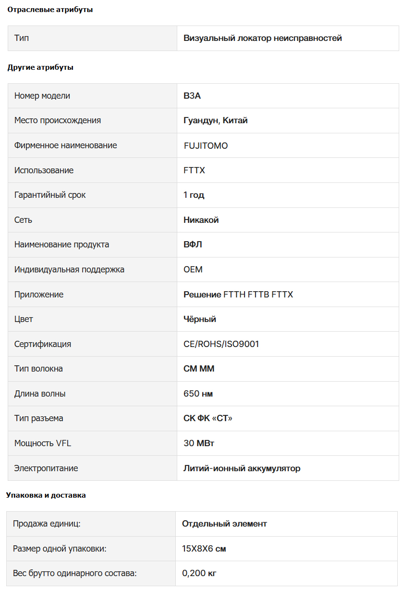The height and width of the screenshot is (592, 404).
Task: Click the OEM individual support value
Action: pyautogui.click(x=193, y=270)
